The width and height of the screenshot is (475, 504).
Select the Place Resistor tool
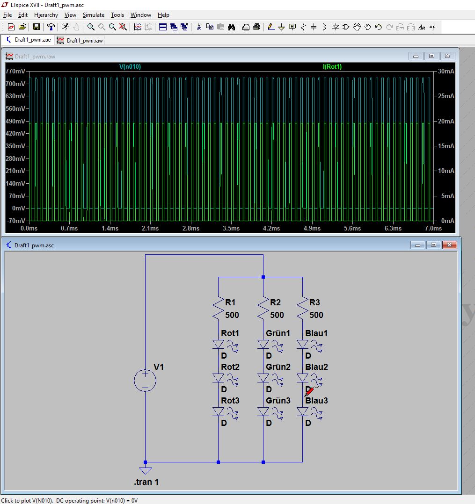pos(303,27)
